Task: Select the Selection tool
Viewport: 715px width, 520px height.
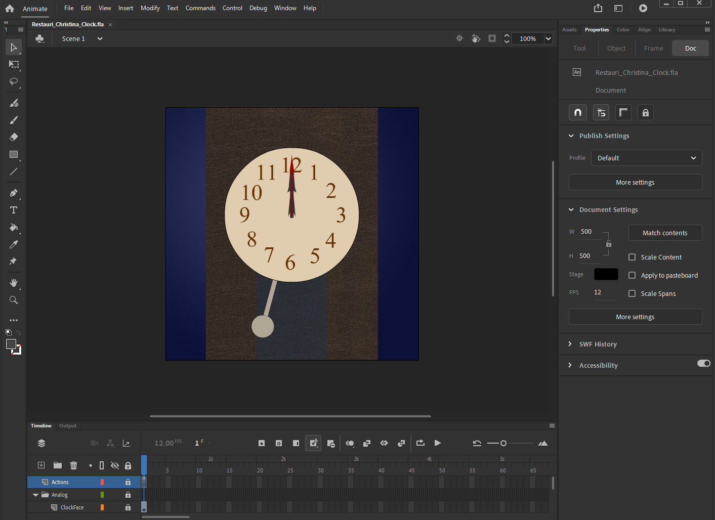Action: tap(13, 47)
